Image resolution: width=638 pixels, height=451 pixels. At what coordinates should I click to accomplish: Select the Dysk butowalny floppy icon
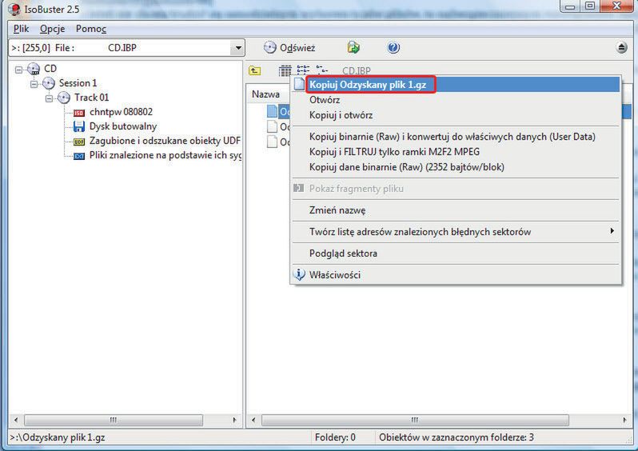click(79, 126)
